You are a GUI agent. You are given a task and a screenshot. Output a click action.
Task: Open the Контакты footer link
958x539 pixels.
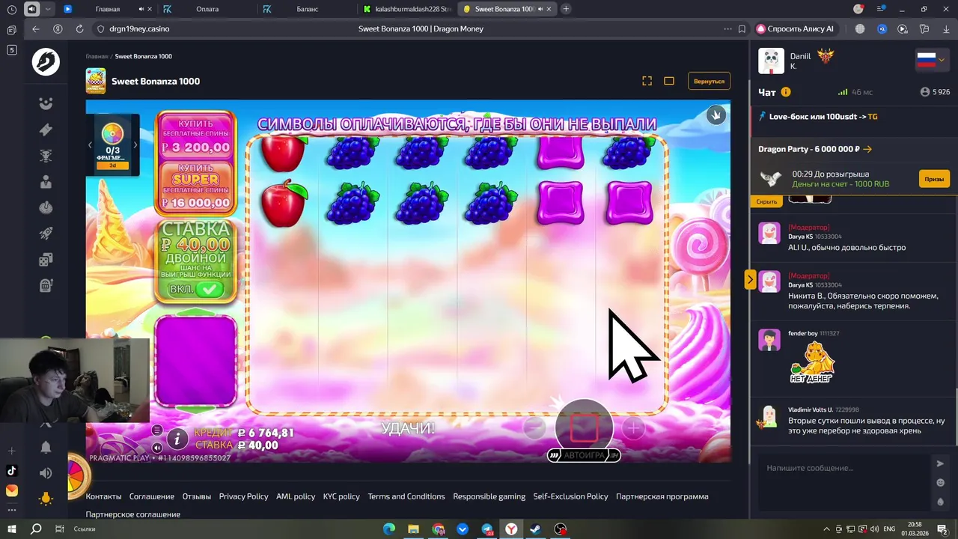pyautogui.click(x=103, y=496)
